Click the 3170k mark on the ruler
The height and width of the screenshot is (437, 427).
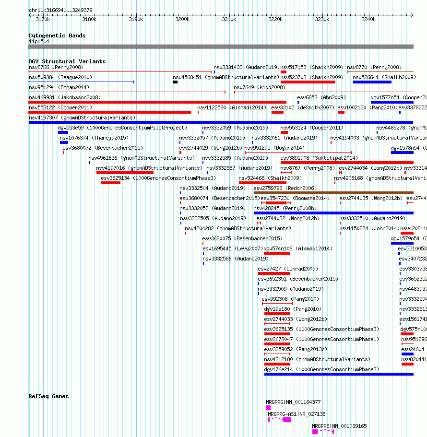[x=43, y=19]
